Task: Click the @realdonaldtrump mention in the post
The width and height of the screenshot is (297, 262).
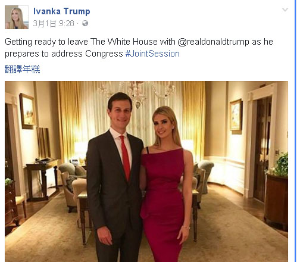Action: pos(213,42)
